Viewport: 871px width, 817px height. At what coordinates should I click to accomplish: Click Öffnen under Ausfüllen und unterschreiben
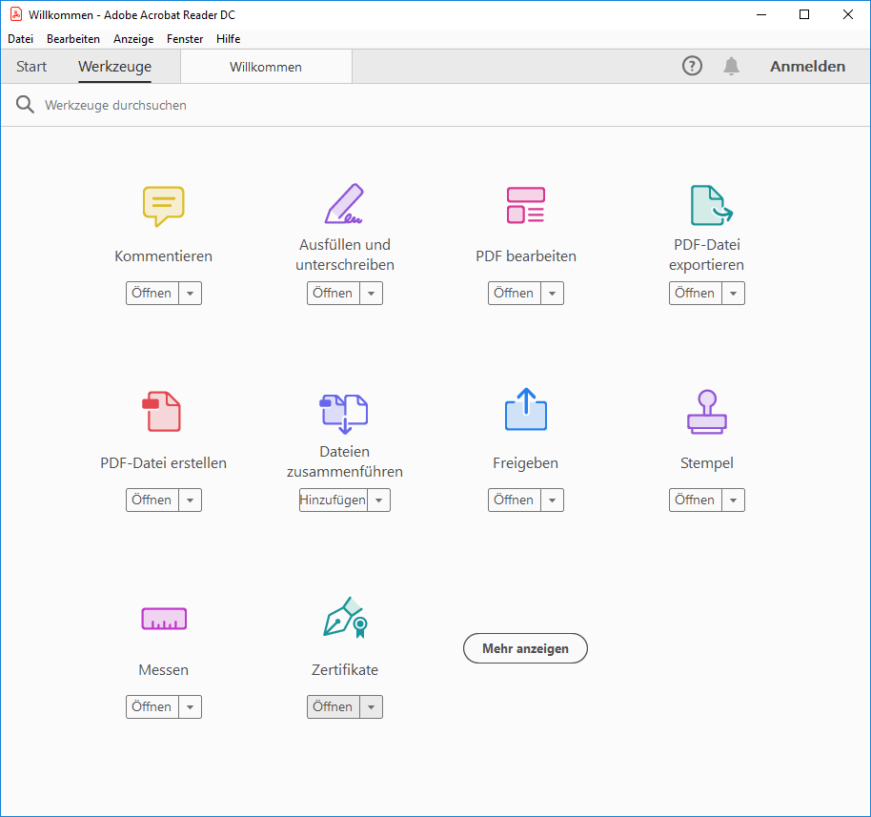(334, 293)
